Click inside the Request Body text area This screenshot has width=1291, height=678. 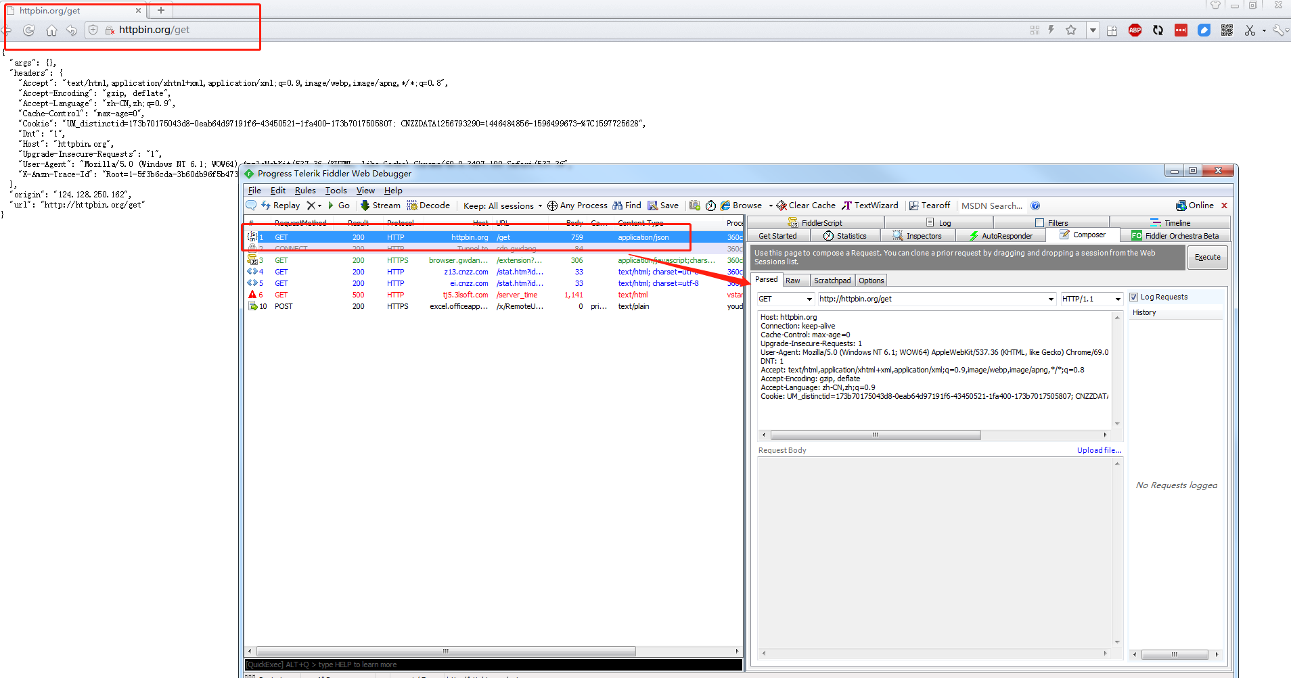(935, 552)
